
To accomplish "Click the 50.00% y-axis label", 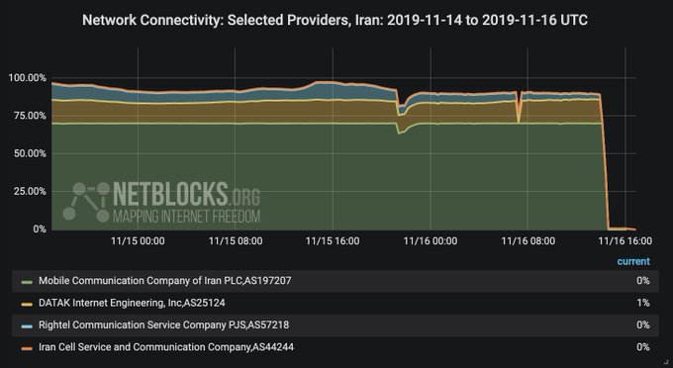I will point(30,153).
